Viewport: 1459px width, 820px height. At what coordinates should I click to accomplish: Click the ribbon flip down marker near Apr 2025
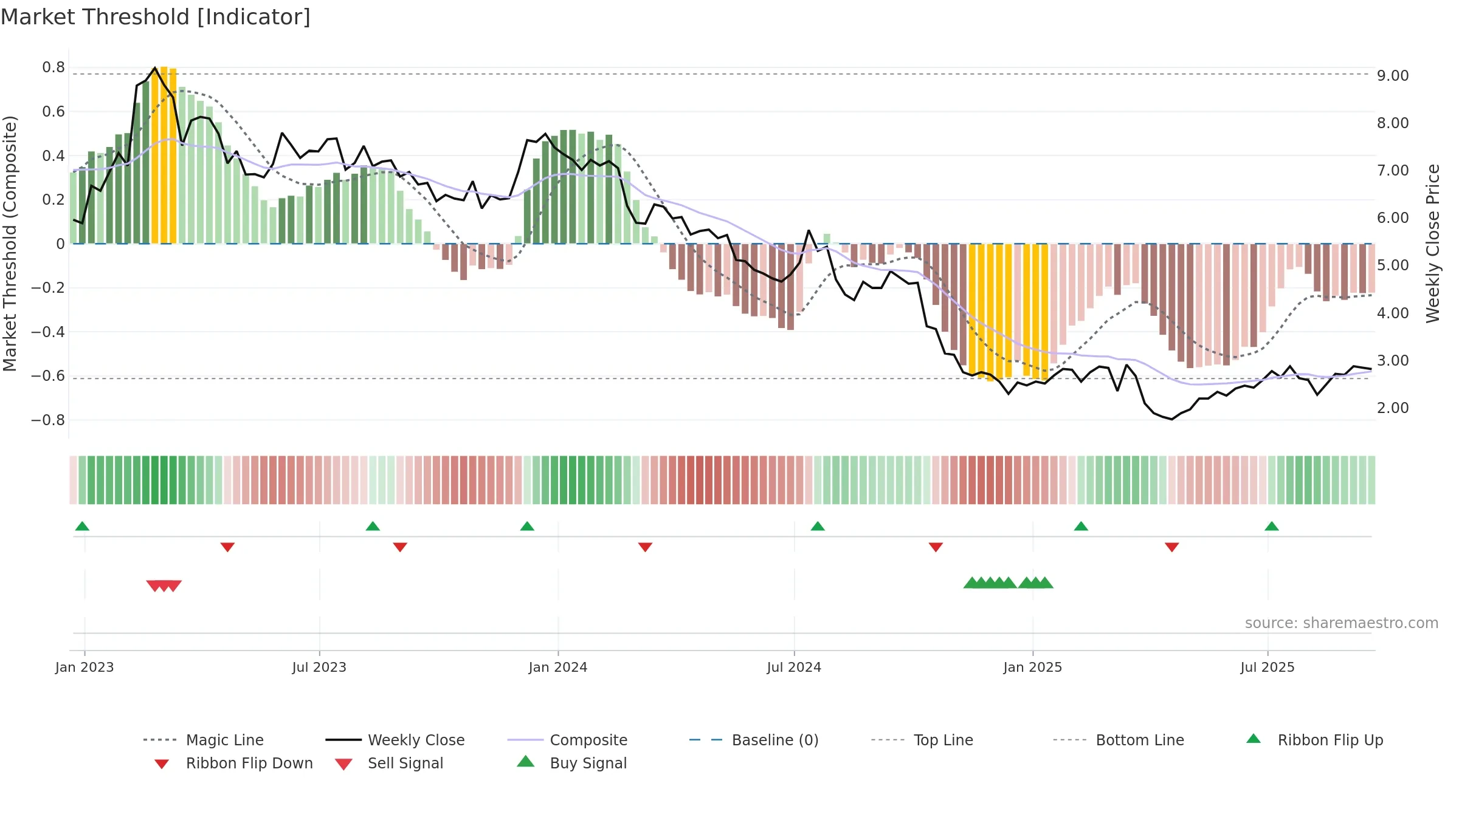tap(1172, 547)
